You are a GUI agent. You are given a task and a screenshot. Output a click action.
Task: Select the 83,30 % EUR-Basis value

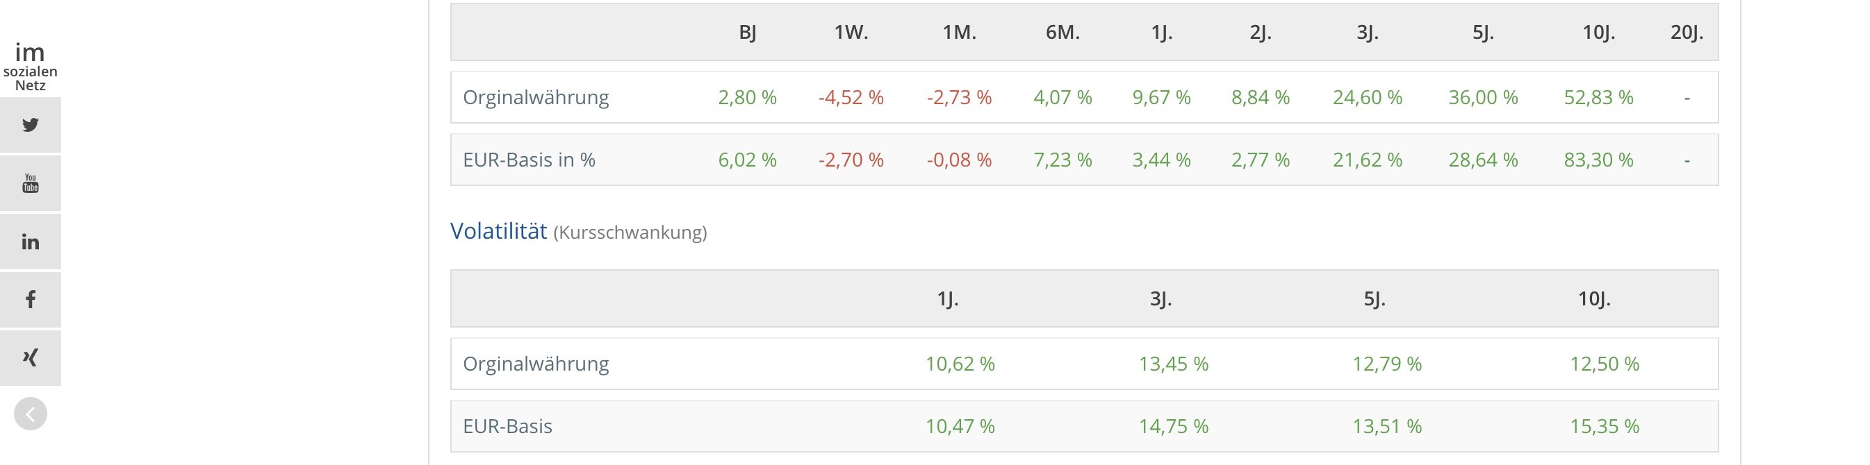[x=1598, y=160]
